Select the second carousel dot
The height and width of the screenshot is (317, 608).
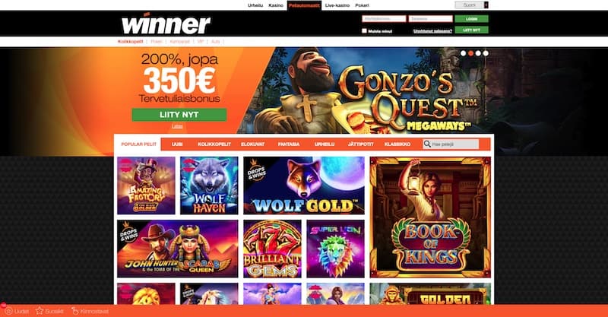[x=470, y=53]
